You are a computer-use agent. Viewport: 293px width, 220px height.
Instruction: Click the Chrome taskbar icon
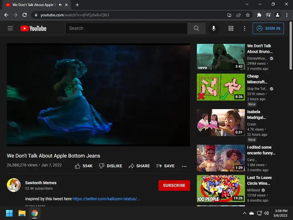[35, 213]
